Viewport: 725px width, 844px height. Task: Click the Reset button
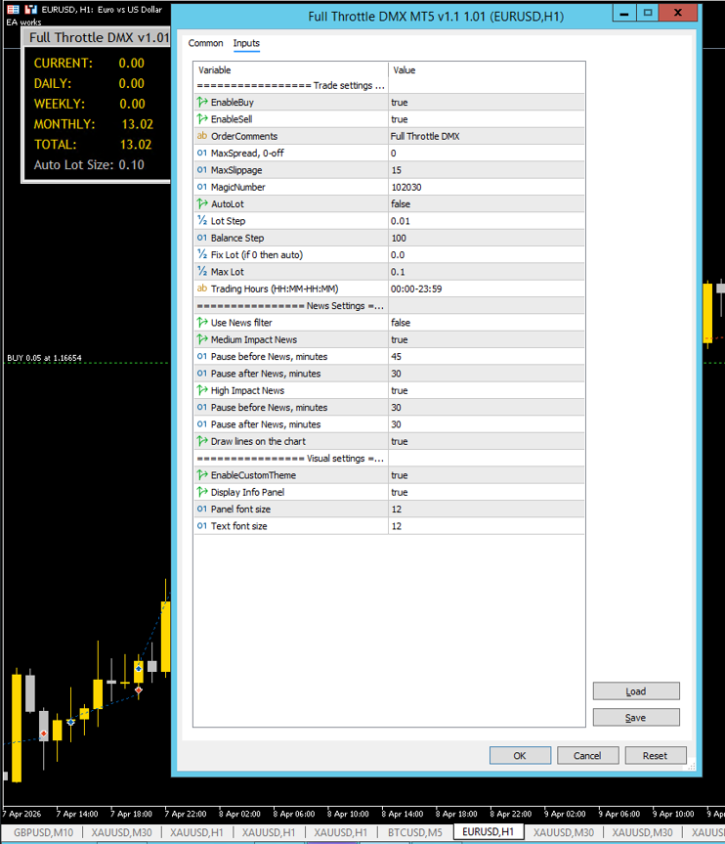(x=655, y=755)
